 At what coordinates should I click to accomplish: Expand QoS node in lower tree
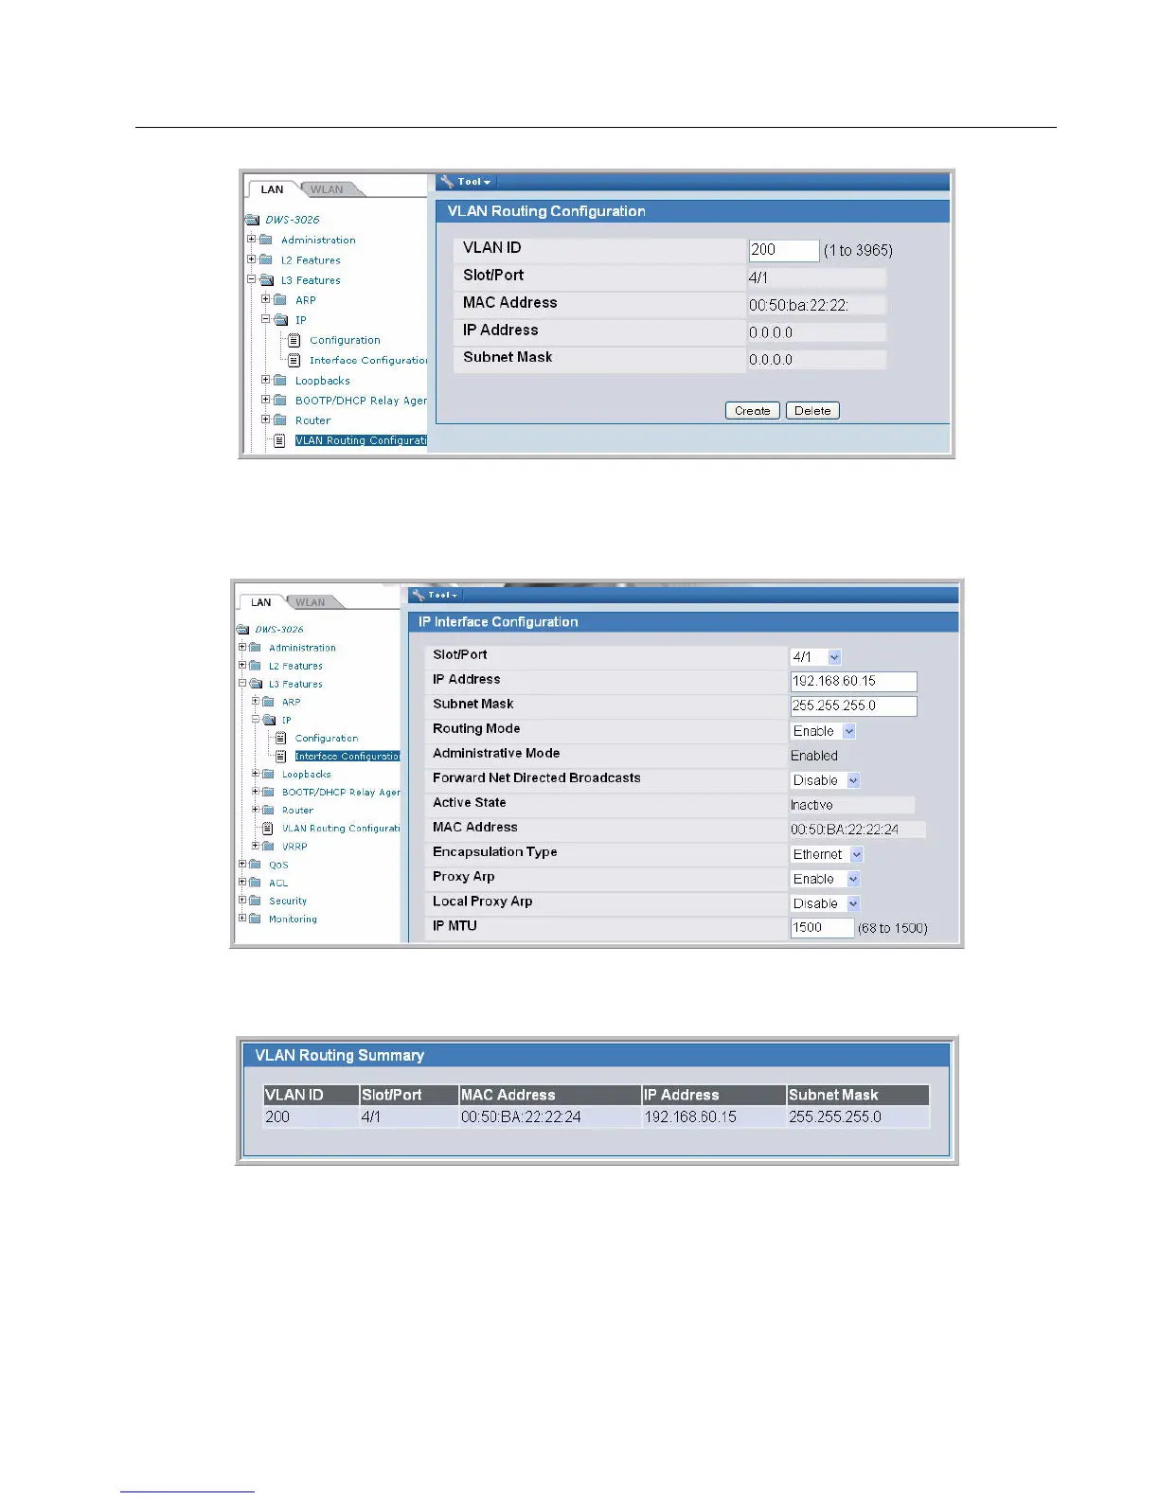point(242,864)
